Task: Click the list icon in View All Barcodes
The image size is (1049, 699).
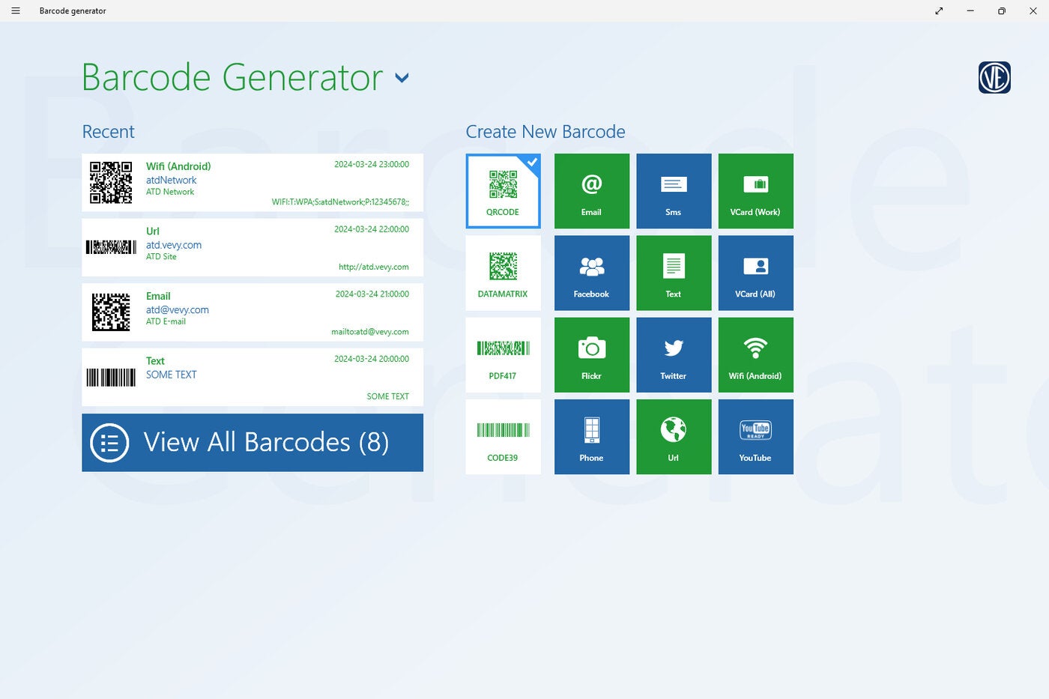Action: pos(109,443)
